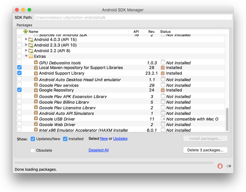Image resolution: width=246 pixels, height=192 pixels.
Task: Click the Delete 3 packages button
Action: click(205, 150)
